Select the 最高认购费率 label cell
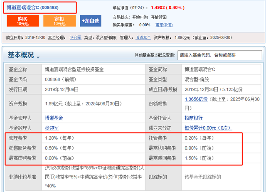This screenshot has width=266, height=192. point(163,148)
